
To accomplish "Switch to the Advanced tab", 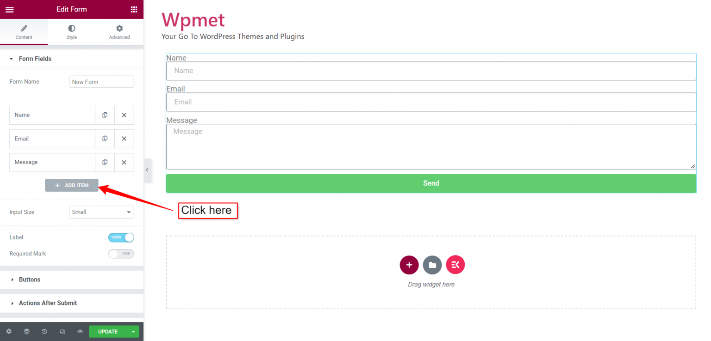I will pyautogui.click(x=119, y=32).
